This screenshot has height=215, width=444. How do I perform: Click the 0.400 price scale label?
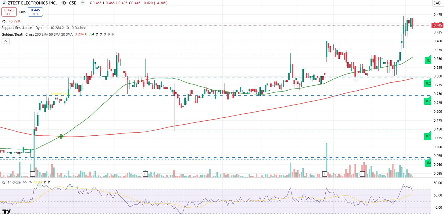click(x=437, y=41)
